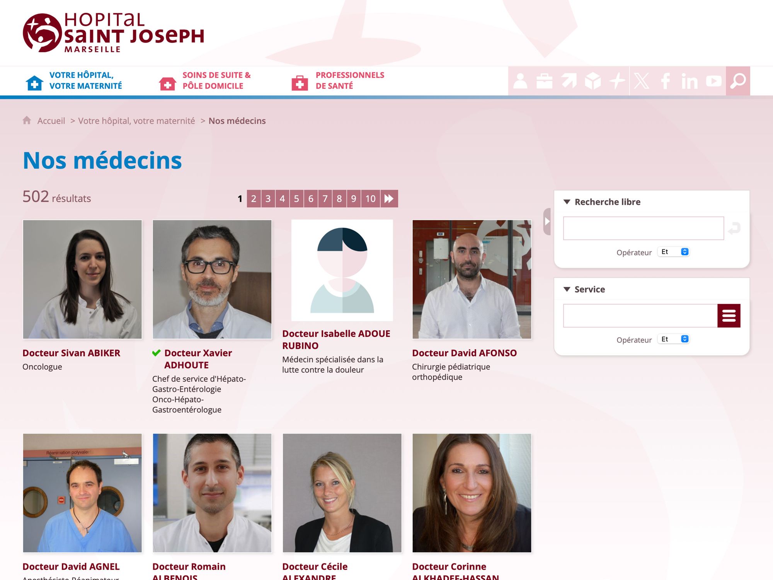This screenshot has height=580, width=773.
Task: Click the user profile icon in header
Action: [520, 81]
